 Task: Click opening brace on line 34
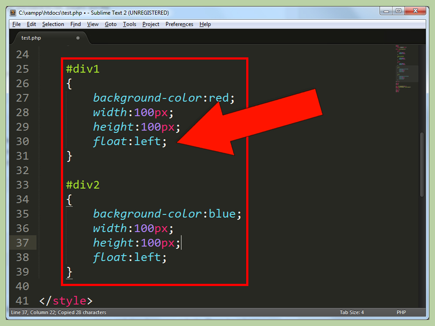click(x=69, y=200)
